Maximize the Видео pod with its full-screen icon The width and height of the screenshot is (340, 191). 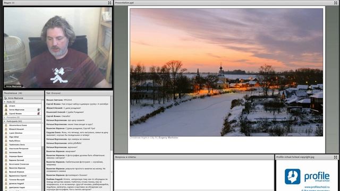(x=109, y=3)
